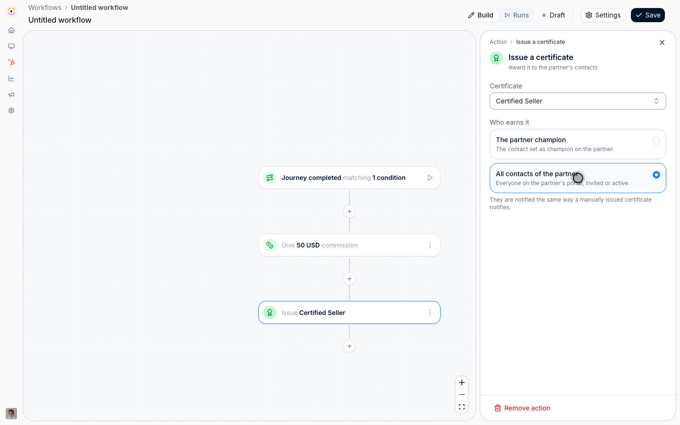Open the home icon in sidebar
This screenshot has width=680, height=425.
point(11,30)
